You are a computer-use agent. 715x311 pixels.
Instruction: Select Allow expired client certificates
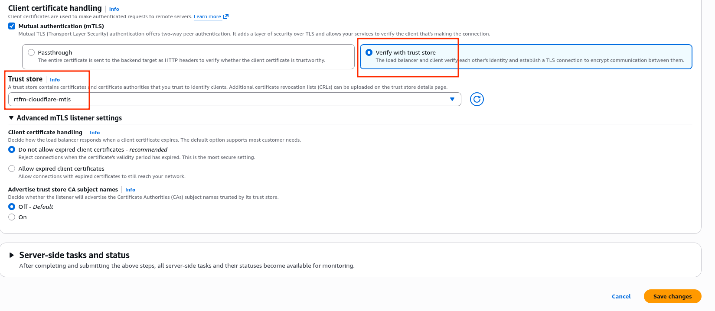(x=12, y=168)
